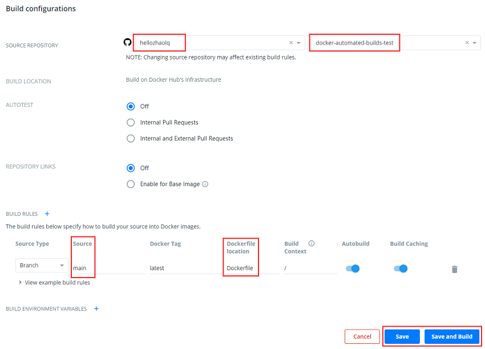Choose Enable for Base Image repository link
Image resolution: width=485 pixels, height=349 pixels.
[131, 184]
